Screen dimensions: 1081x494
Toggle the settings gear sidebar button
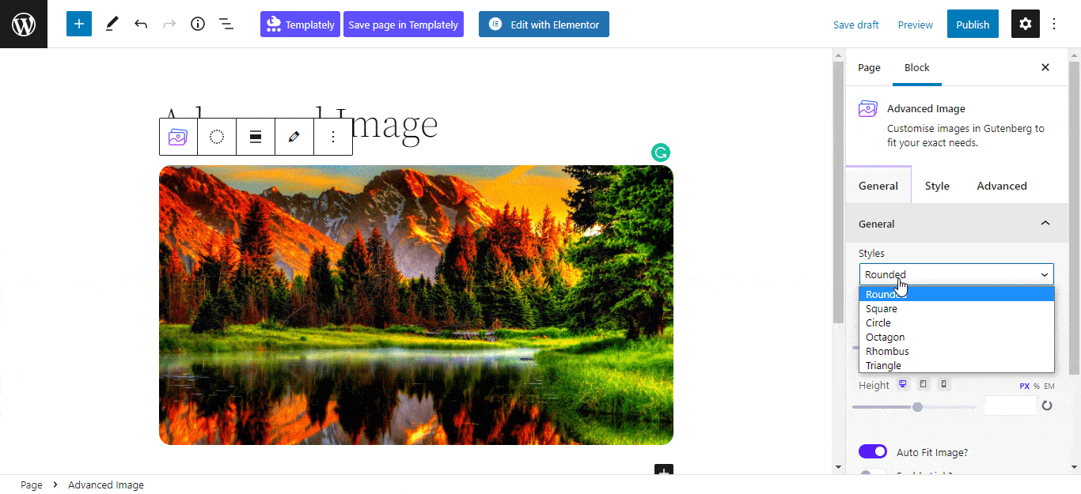point(1026,24)
